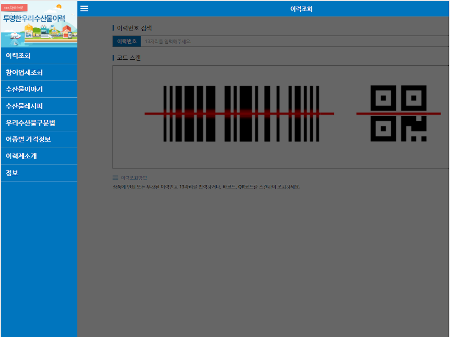Open the 이력조회 sidebar menu item
The width and height of the screenshot is (450, 337).
[x=39, y=56]
